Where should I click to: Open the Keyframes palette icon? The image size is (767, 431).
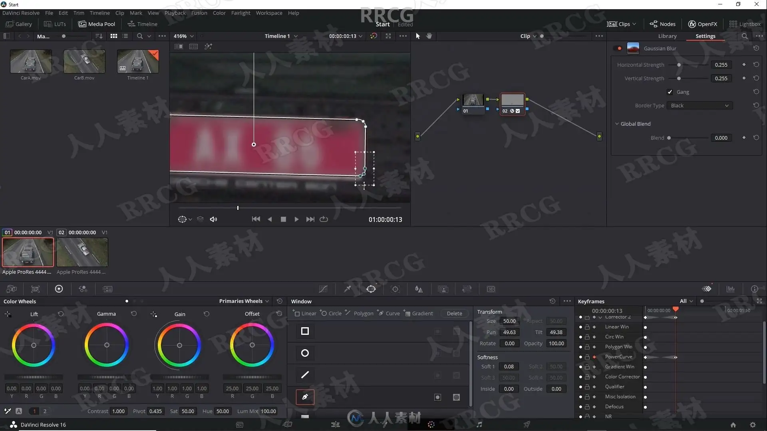click(707, 289)
